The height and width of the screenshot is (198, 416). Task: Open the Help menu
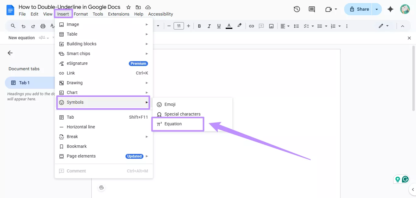(139, 14)
